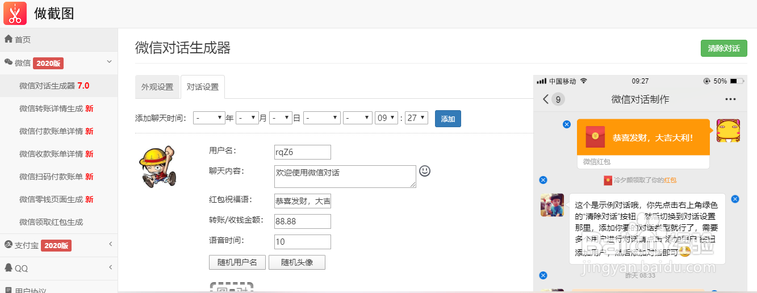Image resolution: width=757 pixels, height=293 pixels.
Task: Click the three-dots menu in phone preview
Action: click(x=730, y=99)
